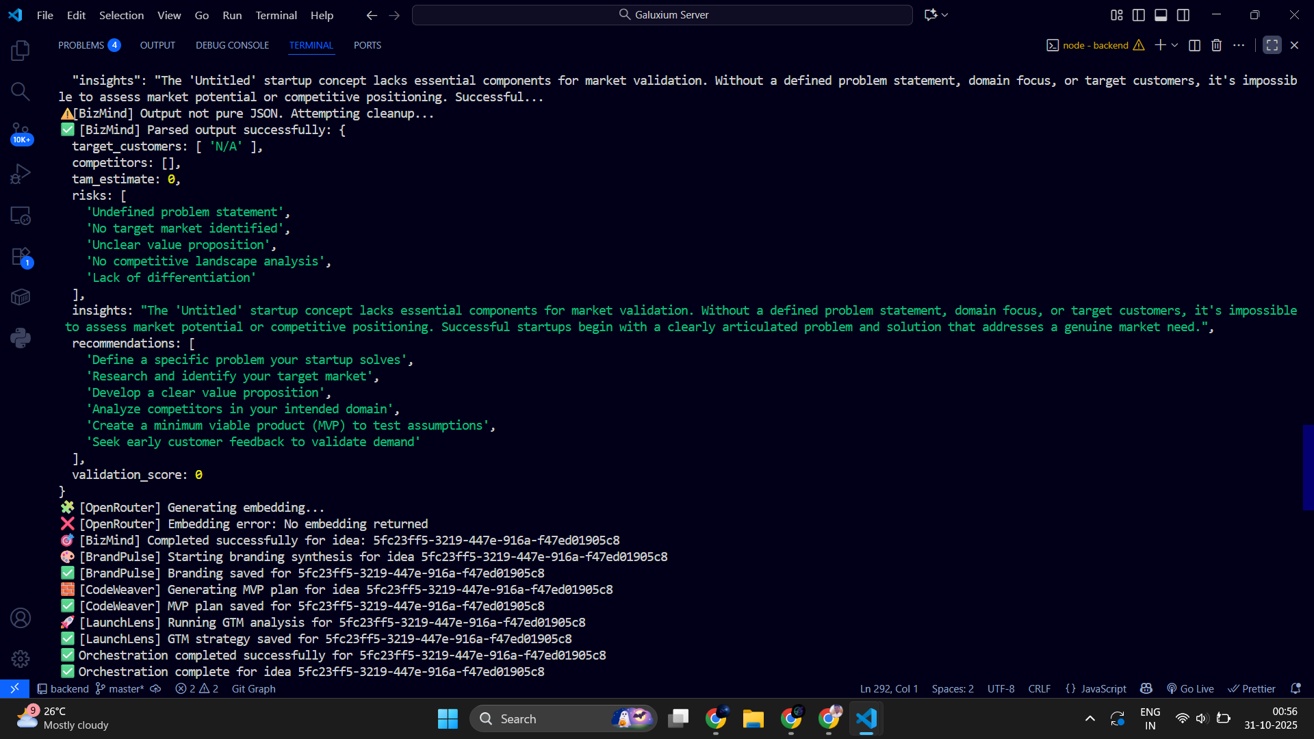Image resolution: width=1314 pixels, height=739 pixels.
Task: Open Remote Explorer in the activity bar
Action: pyautogui.click(x=21, y=216)
